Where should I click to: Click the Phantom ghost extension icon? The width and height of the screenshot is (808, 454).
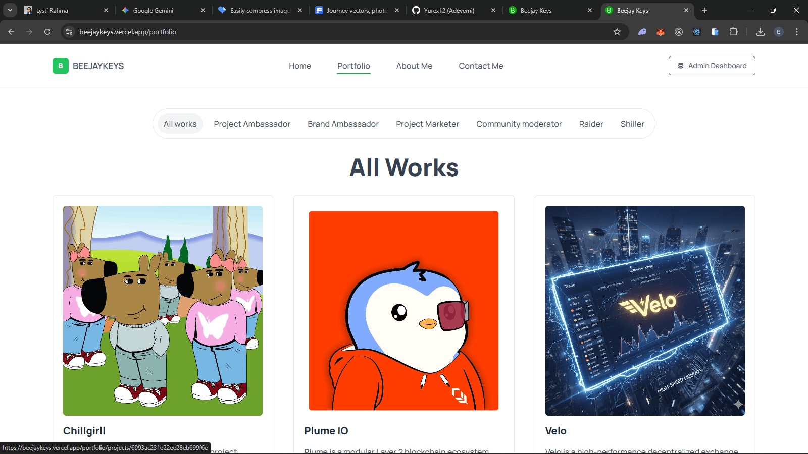642,32
